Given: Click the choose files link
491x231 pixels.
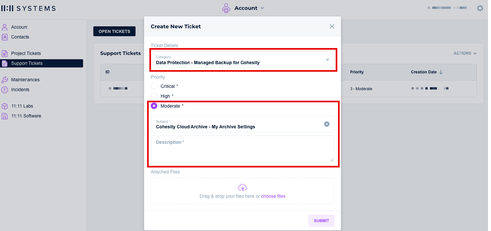Looking at the screenshot, I should [273, 196].
